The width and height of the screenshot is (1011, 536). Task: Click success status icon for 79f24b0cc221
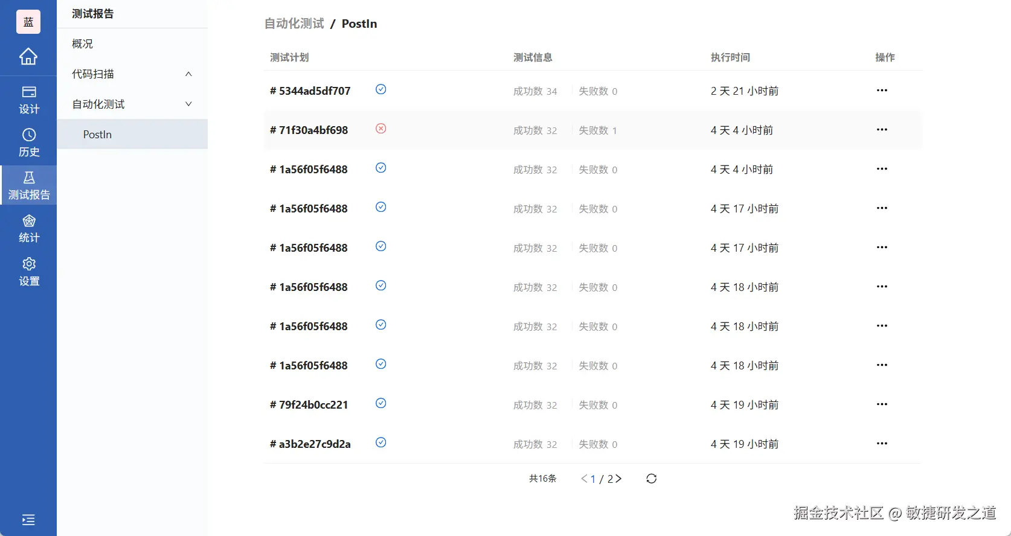click(x=381, y=403)
